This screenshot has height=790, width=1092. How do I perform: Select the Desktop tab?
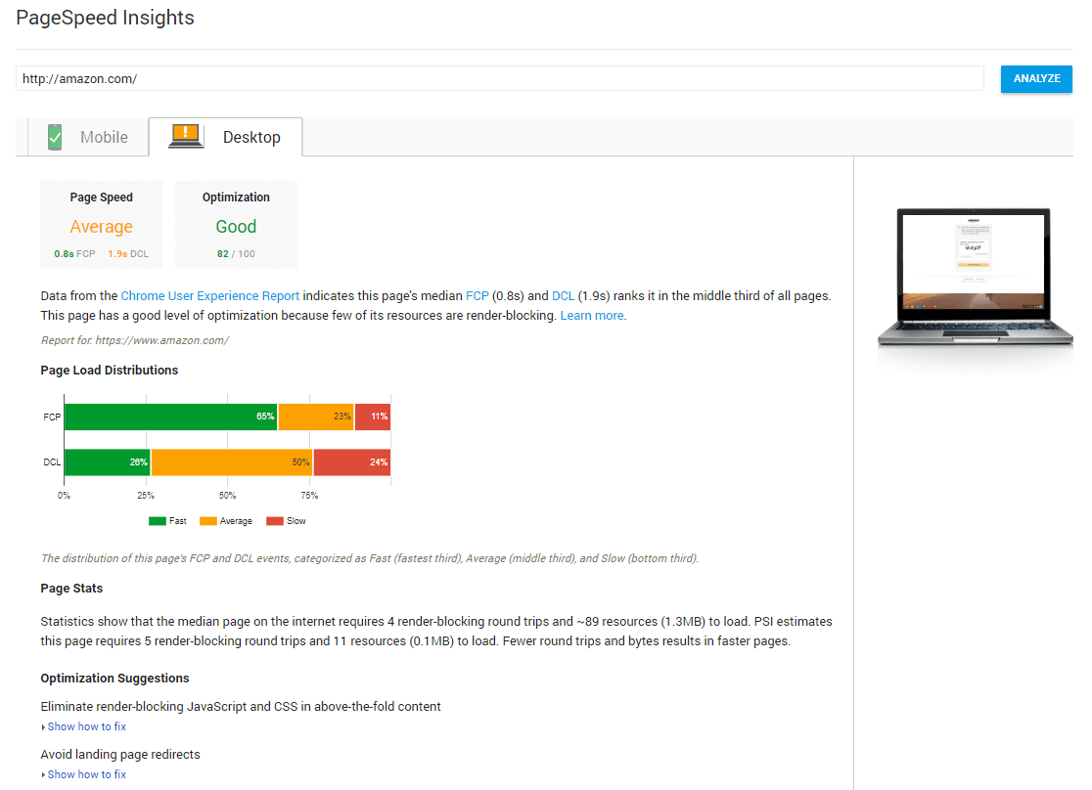click(x=226, y=137)
